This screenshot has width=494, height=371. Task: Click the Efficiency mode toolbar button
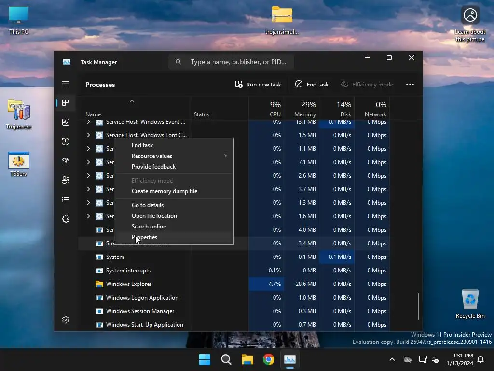point(367,84)
